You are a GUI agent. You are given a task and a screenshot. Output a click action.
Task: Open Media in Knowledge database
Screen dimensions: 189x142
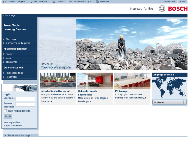(x=9, y=58)
